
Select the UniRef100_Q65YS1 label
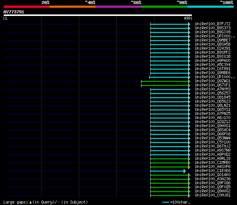(x=213, y=110)
